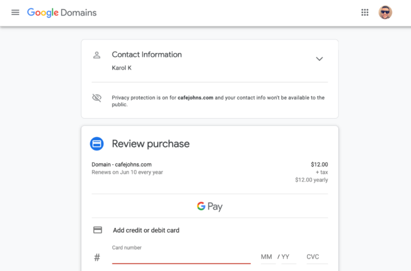Click the + tax text

tap(321, 173)
